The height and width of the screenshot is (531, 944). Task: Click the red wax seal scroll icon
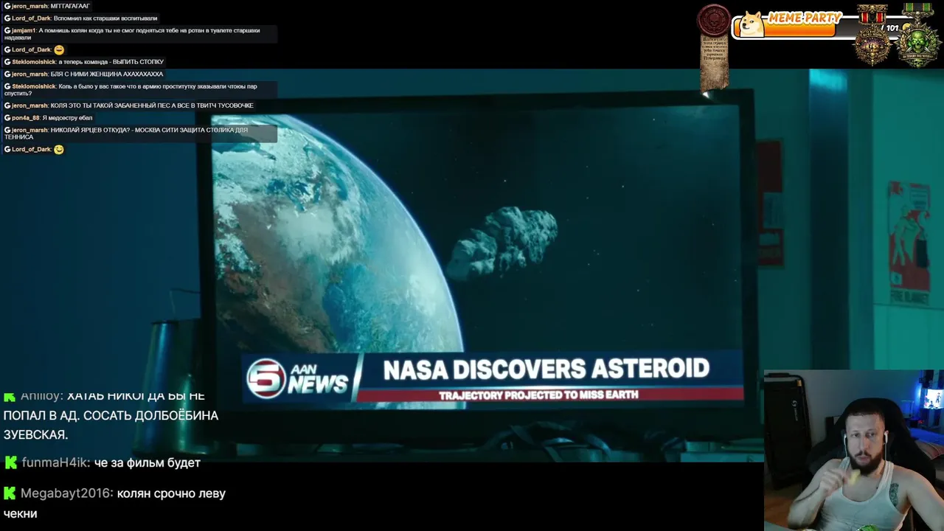point(713,46)
